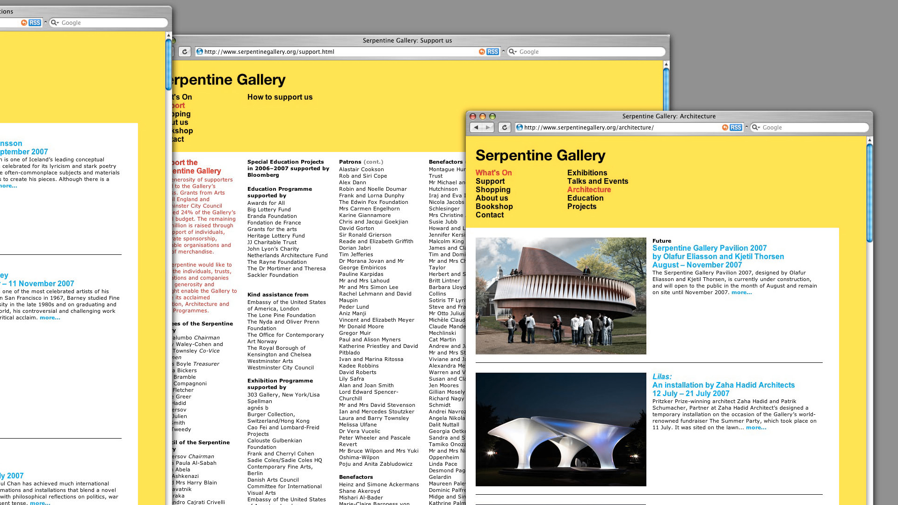Click the RSS badge in the Architecture window
Image resolution: width=898 pixels, height=505 pixels.
[736, 128]
